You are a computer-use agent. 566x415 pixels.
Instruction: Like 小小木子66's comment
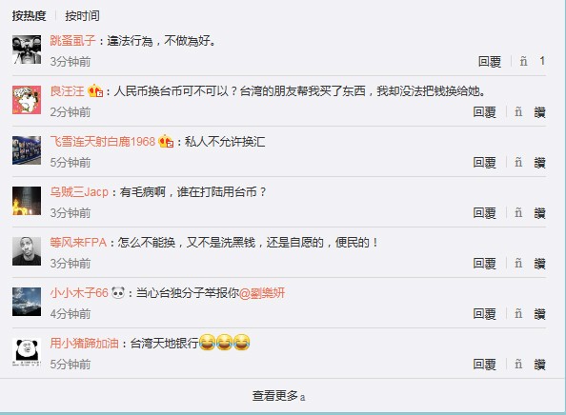pos(530,314)
